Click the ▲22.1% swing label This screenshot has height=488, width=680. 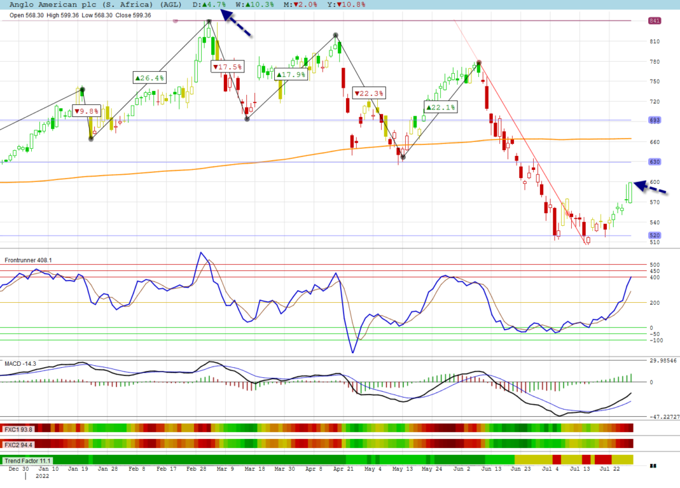coord(441,107)
